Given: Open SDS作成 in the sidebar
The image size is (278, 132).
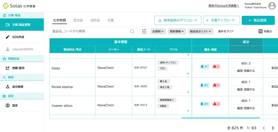Looking at the screenshot, I should (x=22, y=37).
